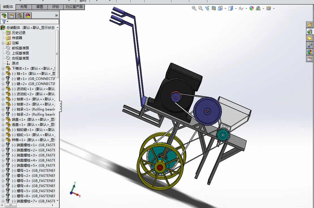Open the PropertyManager tab icon
314x208 pixels.
(12, 15)
